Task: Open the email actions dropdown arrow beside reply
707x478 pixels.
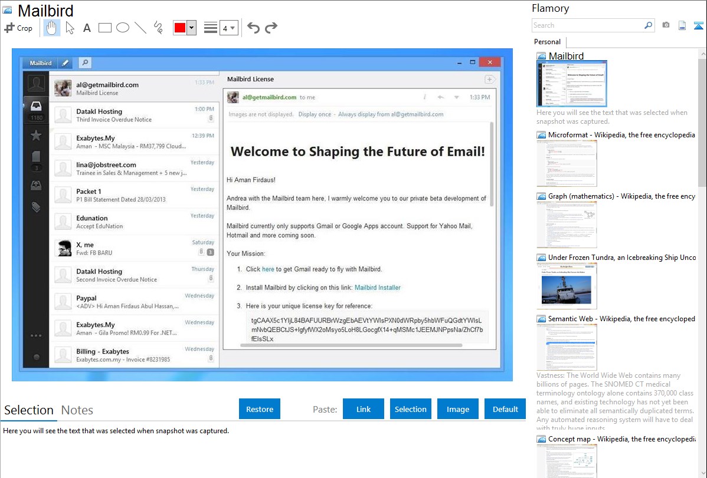Action: click(x=456, y=97)
